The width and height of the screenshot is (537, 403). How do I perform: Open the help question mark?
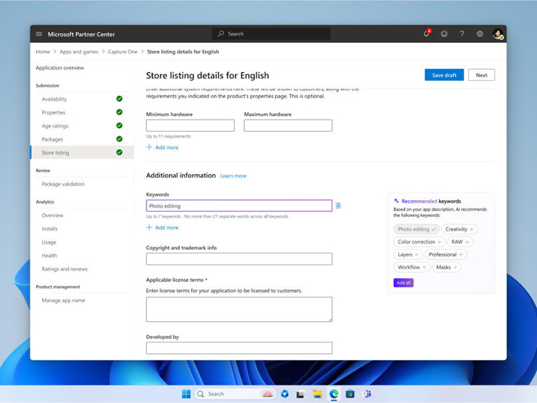(x=462, y=34)
